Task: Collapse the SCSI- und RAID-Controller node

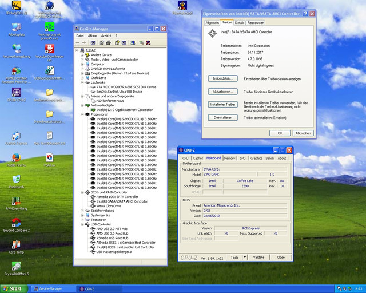Action: (82, 192)
